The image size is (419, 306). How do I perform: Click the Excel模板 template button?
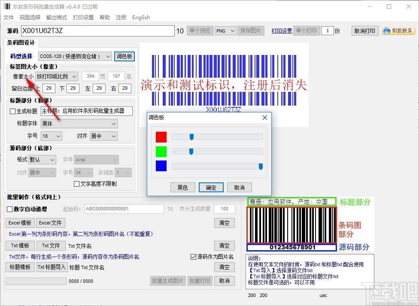(x=19, y=223)
